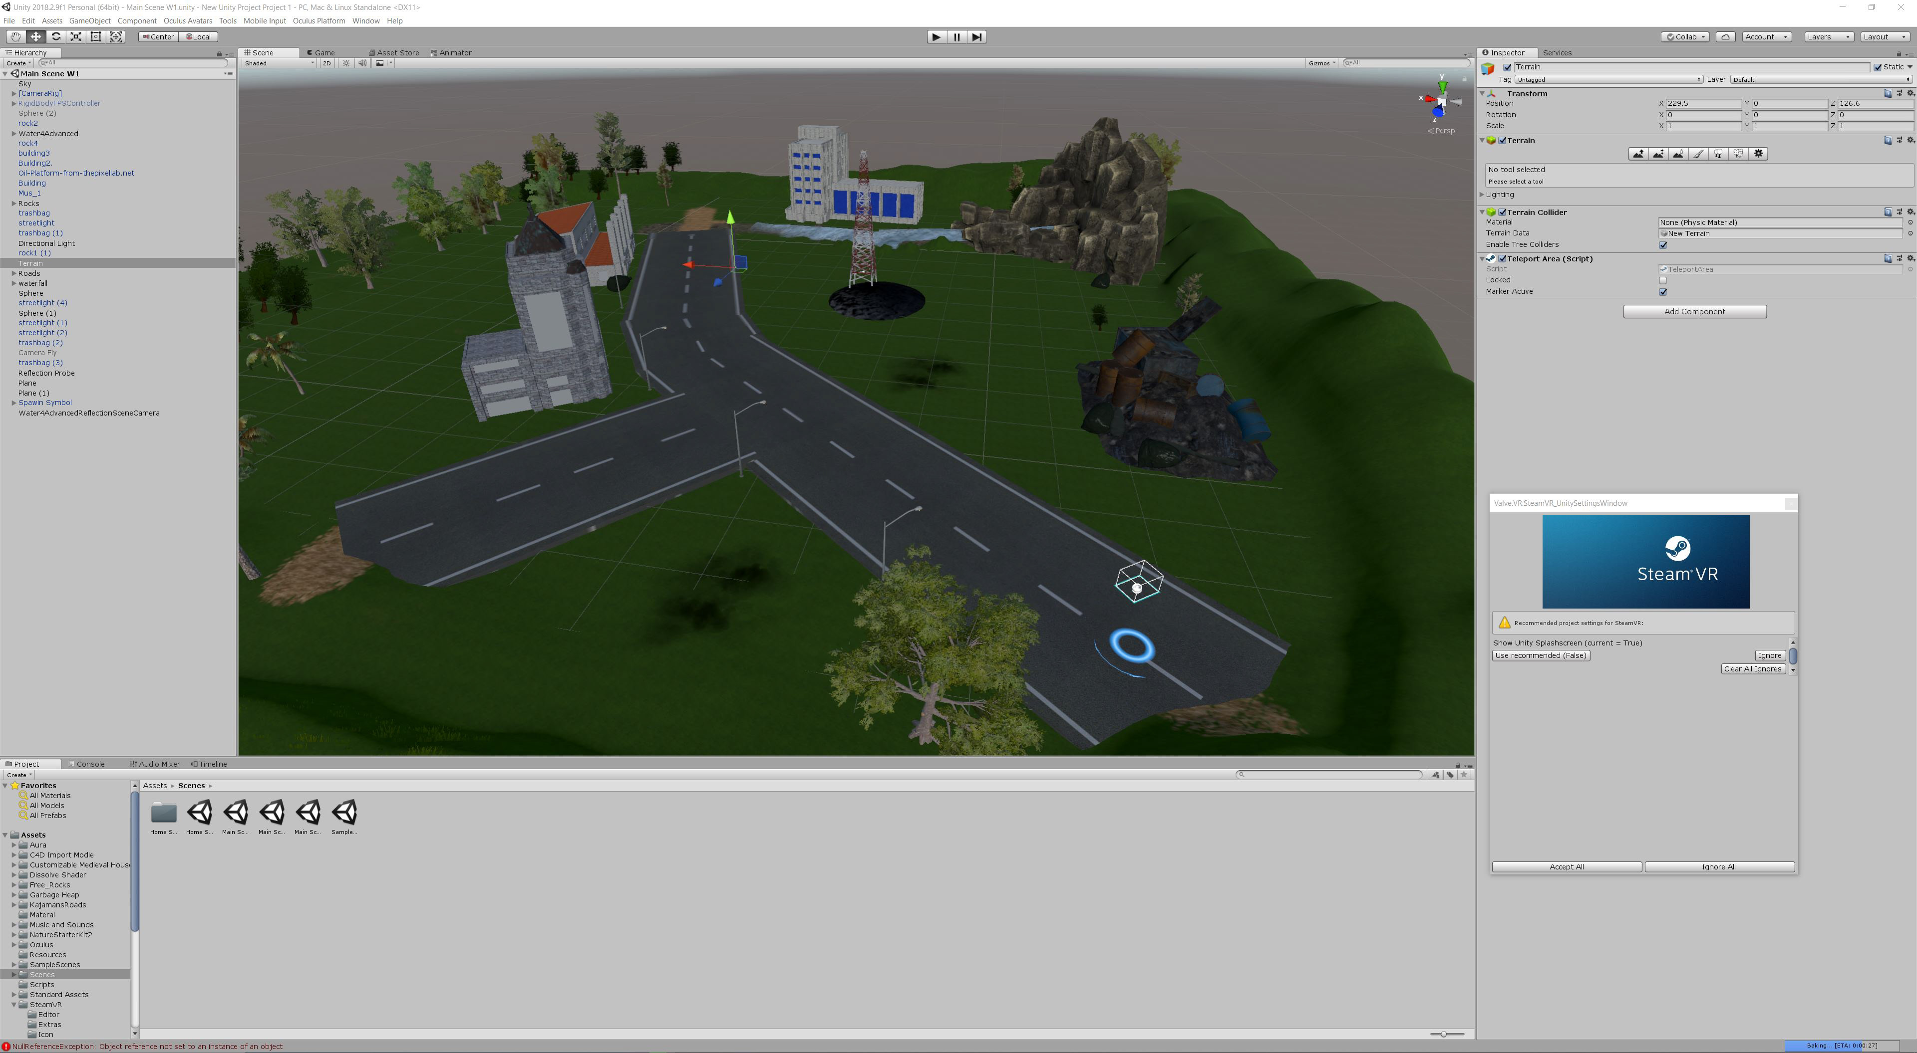Select the Rect transform tool

(96, 36)
